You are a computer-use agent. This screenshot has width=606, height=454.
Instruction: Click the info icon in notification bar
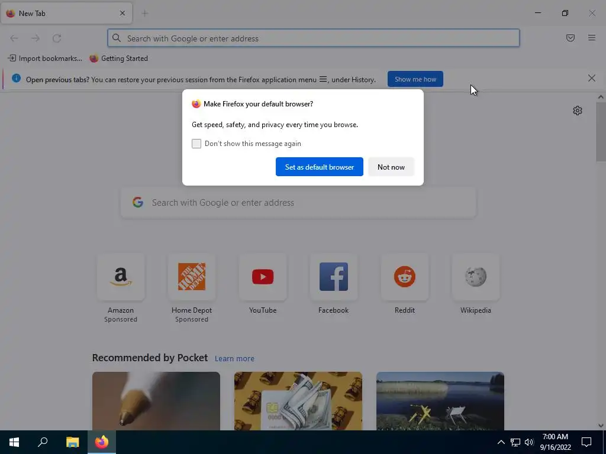point(16,79)
